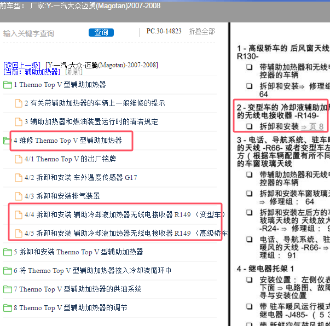Click heading 1 - 高级轿车的后风窗天线
Viewport: 330px width, 326px height.
pyautogui.click(x=283, y=53)
